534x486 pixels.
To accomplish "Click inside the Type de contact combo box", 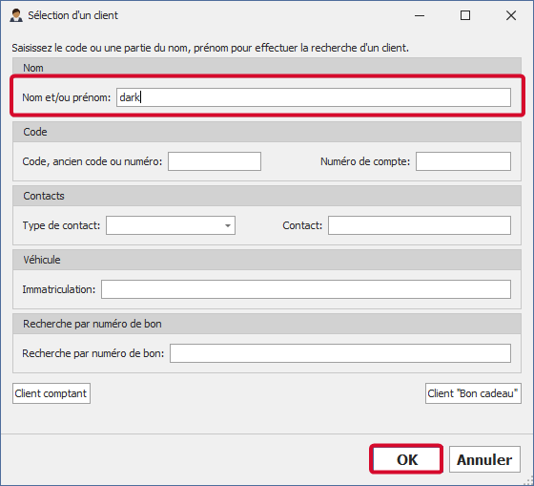I will (171, 225).
